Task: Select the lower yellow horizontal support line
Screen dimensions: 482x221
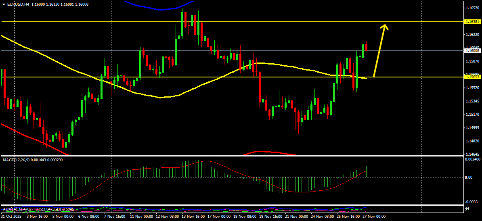Action: (232, 77)
